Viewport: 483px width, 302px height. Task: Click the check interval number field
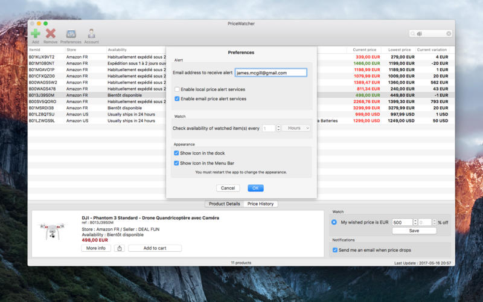coord(269,128)
